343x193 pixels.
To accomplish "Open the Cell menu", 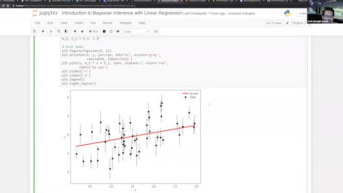I will coord(93,23).
